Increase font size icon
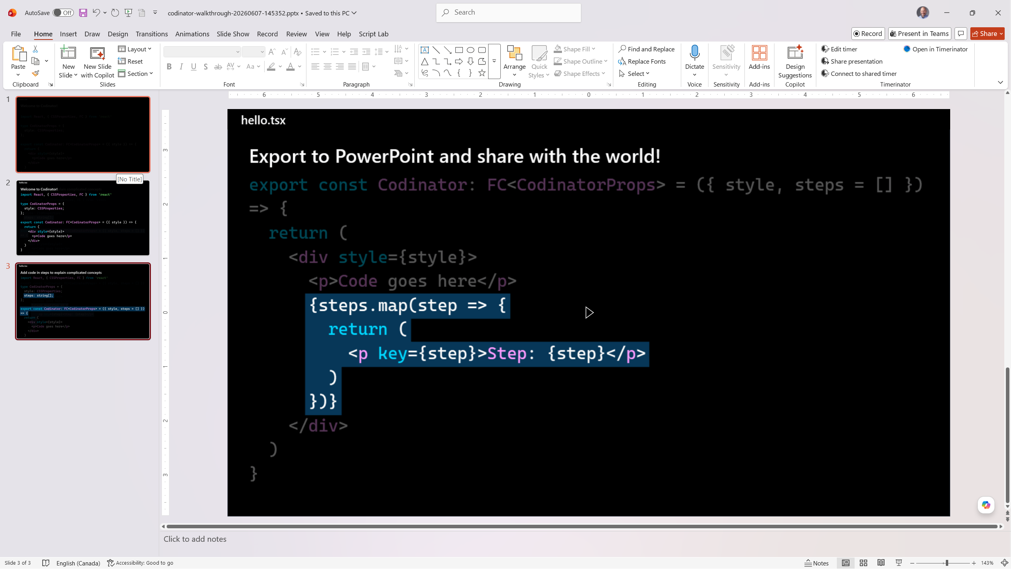The image size is (1011, 569). click(272, 52)
